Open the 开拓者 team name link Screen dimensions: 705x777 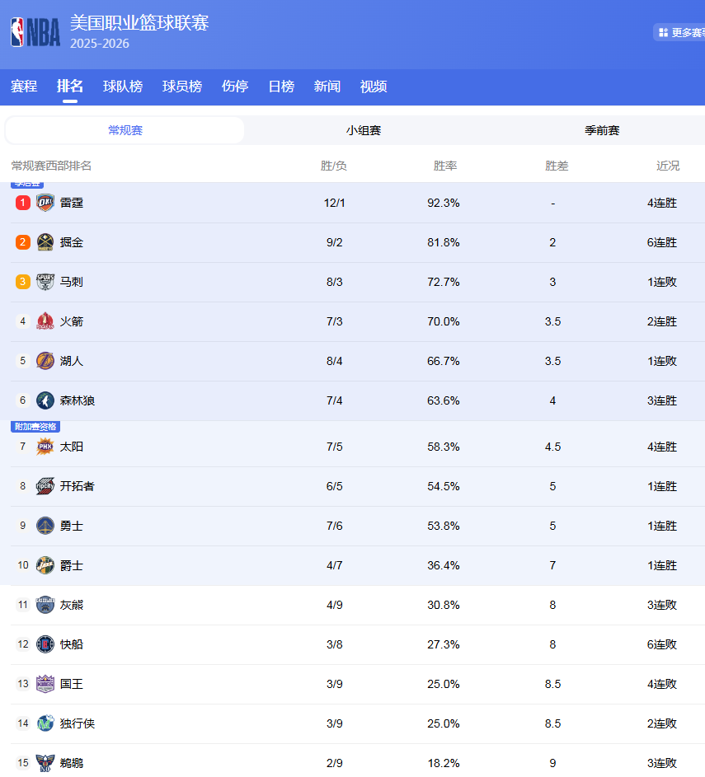(78, 486)
